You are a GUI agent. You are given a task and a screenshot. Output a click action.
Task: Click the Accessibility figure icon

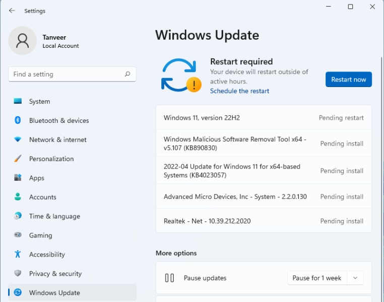18,254
